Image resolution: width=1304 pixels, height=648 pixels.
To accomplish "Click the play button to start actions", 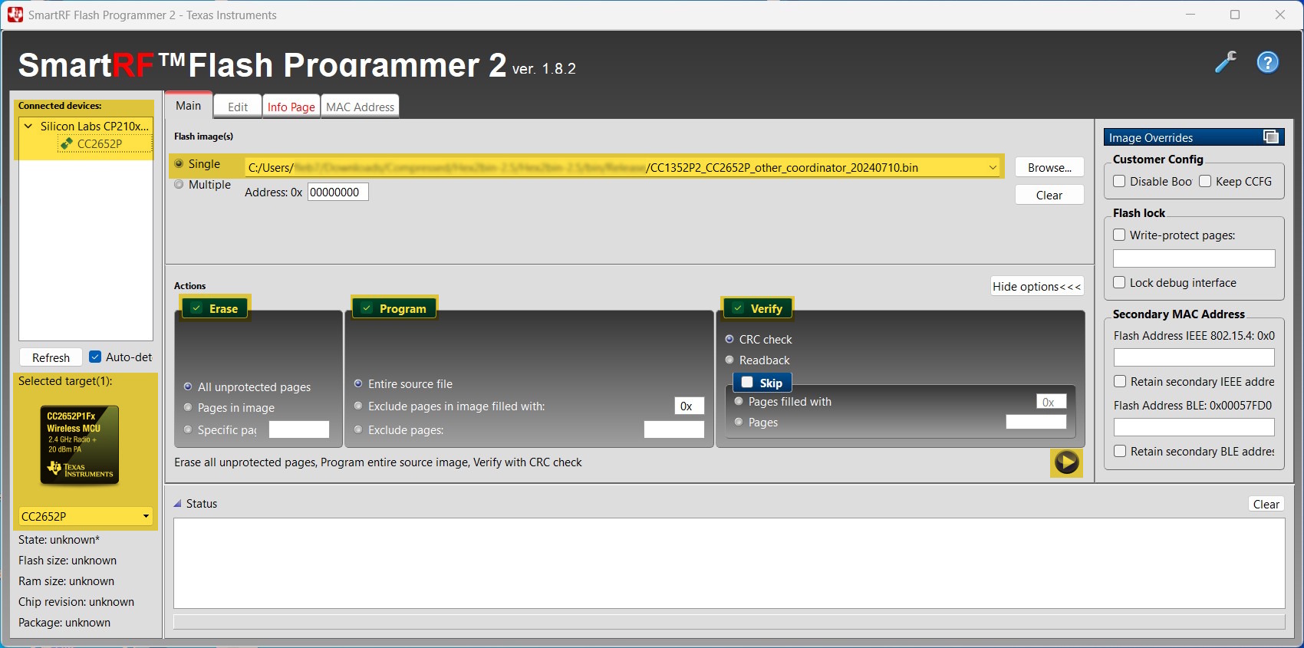I will 1066,462.
